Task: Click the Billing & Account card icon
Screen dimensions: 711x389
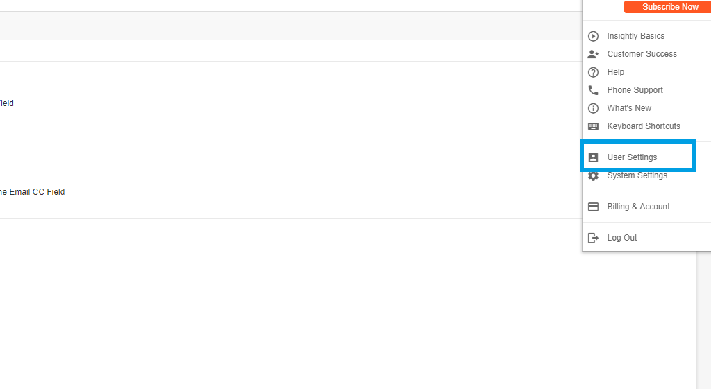Action: coord(593,207)
